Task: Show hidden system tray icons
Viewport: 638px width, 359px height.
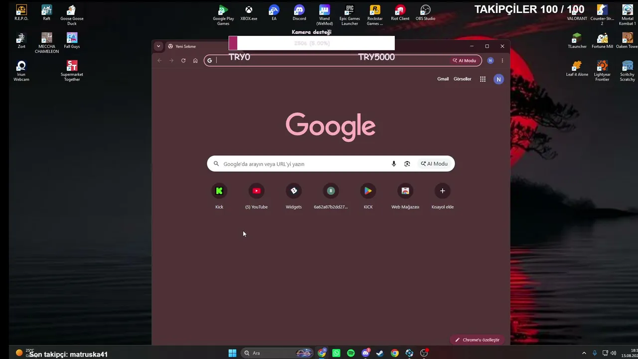Action: click(x=584, y=353)
